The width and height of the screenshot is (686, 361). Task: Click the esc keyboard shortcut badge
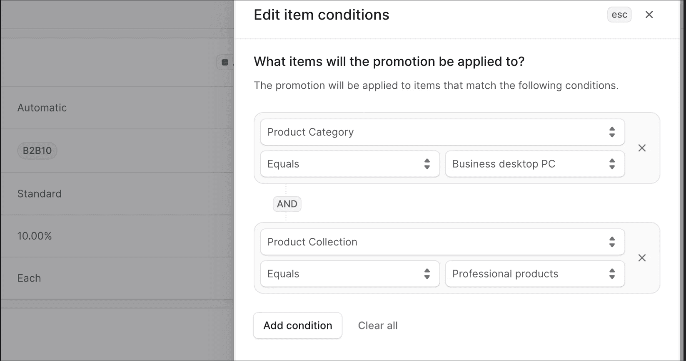(619, 15)
